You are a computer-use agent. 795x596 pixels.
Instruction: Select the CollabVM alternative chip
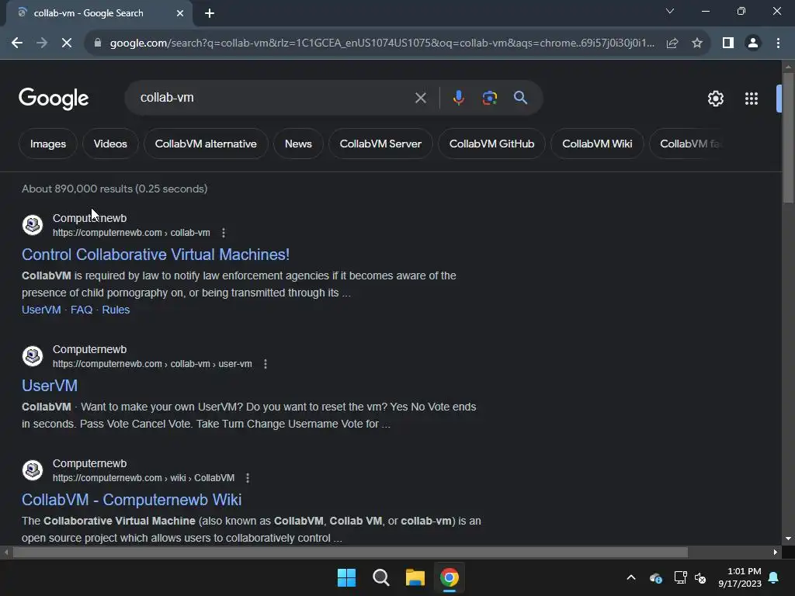pyautogui.click(x=206, y=144)
